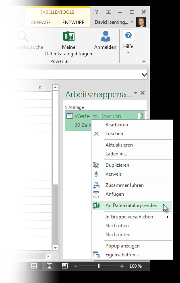Click the zoom out minus button
This screenshot has height=283, width=180.
(76, 266)
